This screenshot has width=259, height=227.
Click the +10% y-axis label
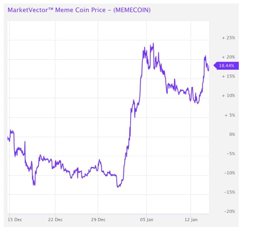(x=228, y=96)
